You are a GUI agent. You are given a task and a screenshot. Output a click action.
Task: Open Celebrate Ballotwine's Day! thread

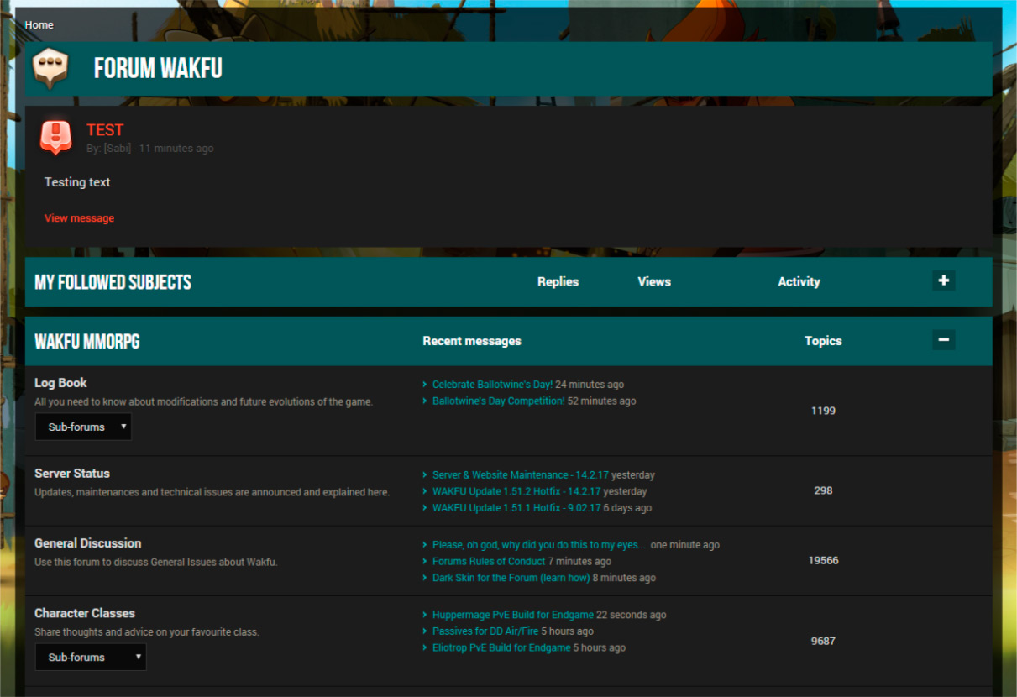(492, 385)
